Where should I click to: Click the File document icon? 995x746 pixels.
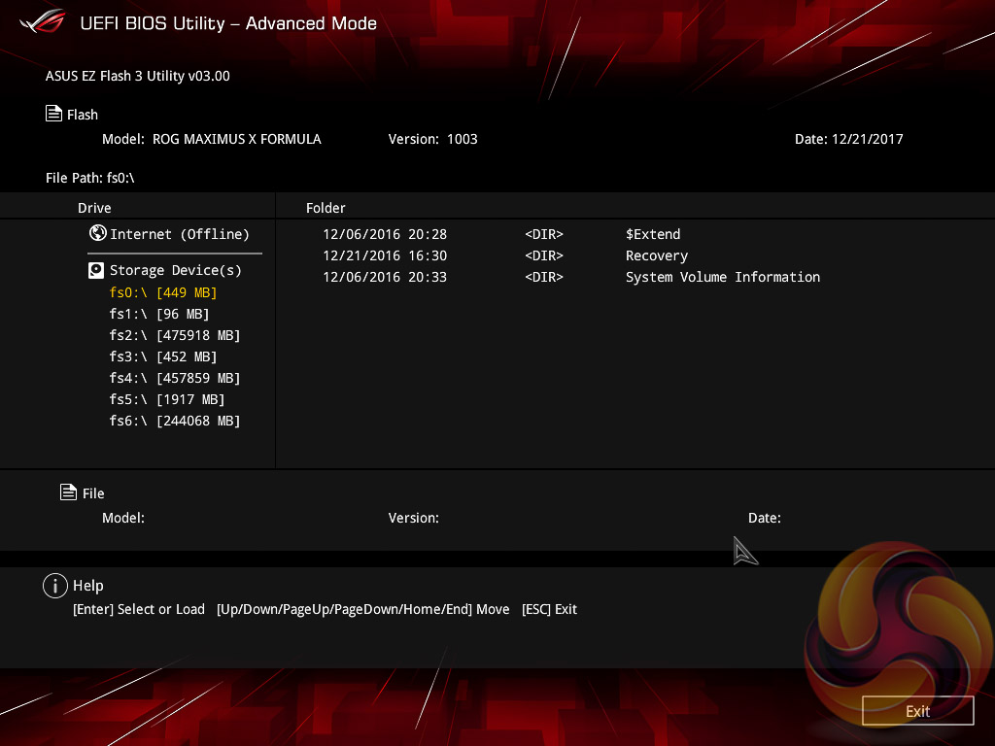pos(68,492)
